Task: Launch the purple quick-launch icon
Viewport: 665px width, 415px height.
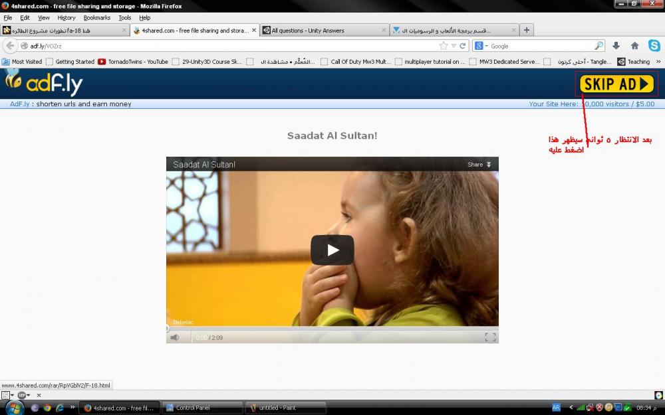Action: click(35, 408)
